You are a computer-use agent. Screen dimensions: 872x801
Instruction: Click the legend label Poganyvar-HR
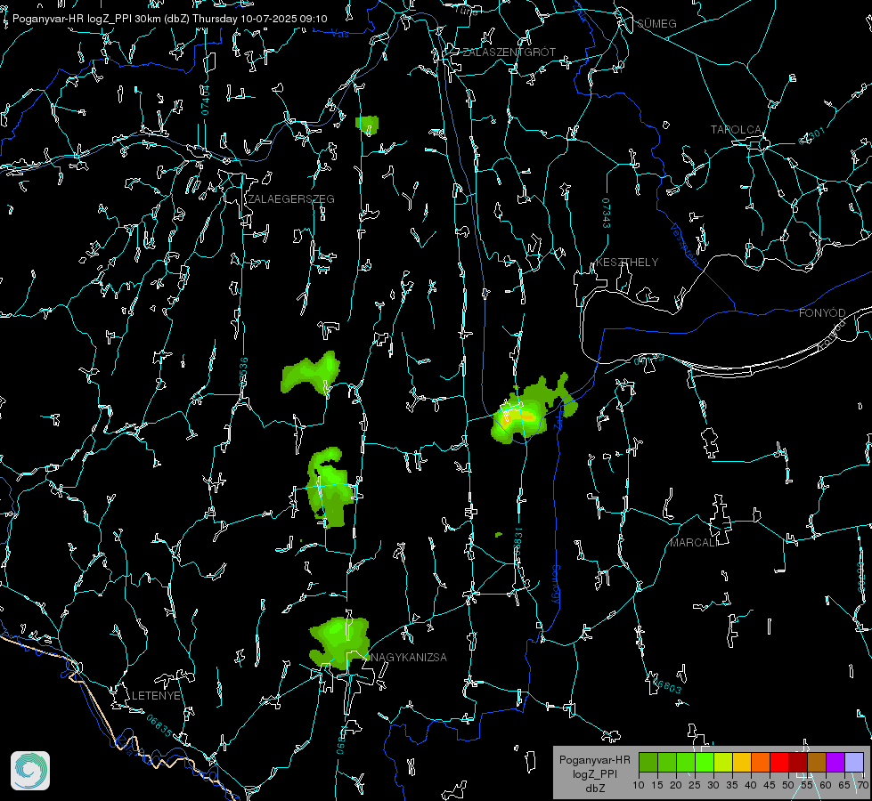pyautogui.click(x=594, y=759)
